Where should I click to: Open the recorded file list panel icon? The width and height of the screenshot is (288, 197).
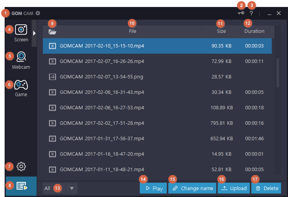(x=21, y=186)
